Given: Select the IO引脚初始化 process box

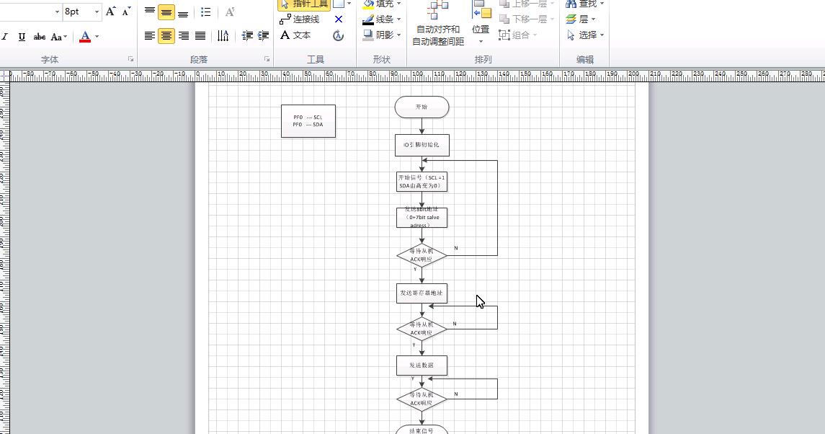Looking at the screenshot, I should click(x=422, y=146).
